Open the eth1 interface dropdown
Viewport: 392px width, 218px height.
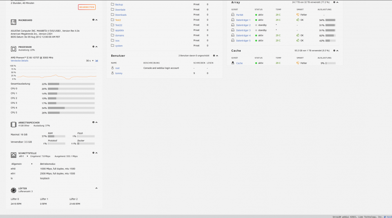click(x=24, y=156)
